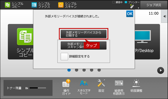168x99 pixels.
Task: Confirm the dialog with the OK button
Action: (130, 14)
